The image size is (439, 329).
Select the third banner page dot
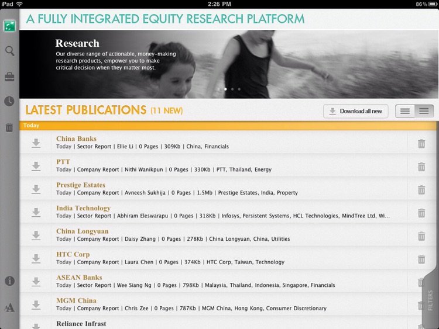coord(232,89)
